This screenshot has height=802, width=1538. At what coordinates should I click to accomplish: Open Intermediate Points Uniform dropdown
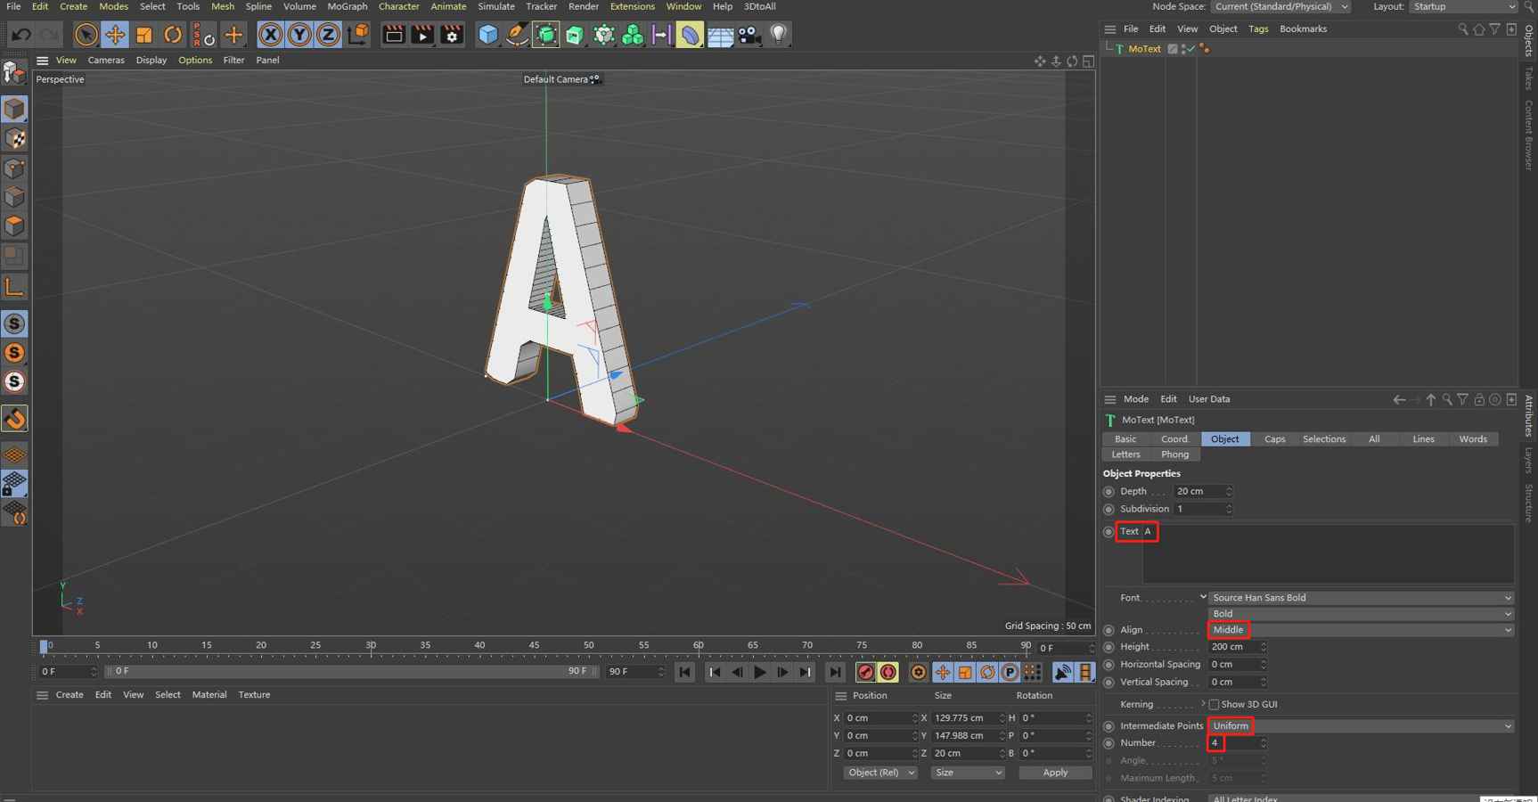(x=1361, y=726)
